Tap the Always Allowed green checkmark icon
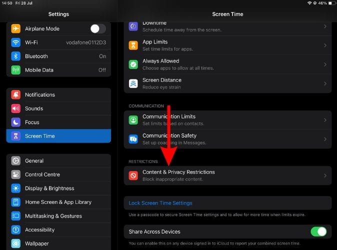337x250 pixels. (133, 64)
